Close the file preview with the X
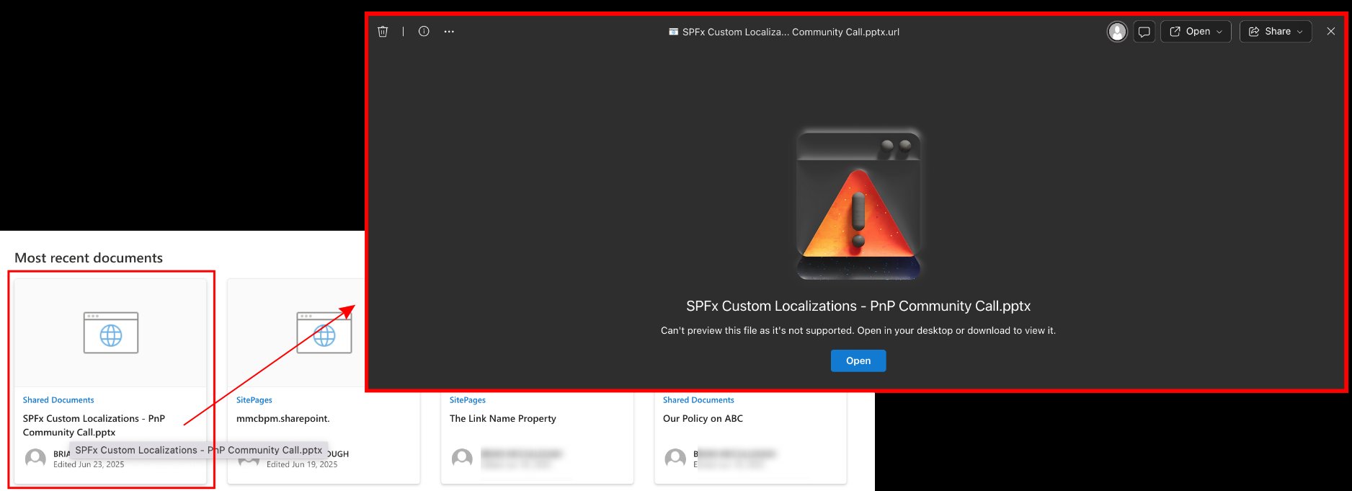Image resolution: width=1352 pixels, height=491 pixels. (x=1331, y=32)
